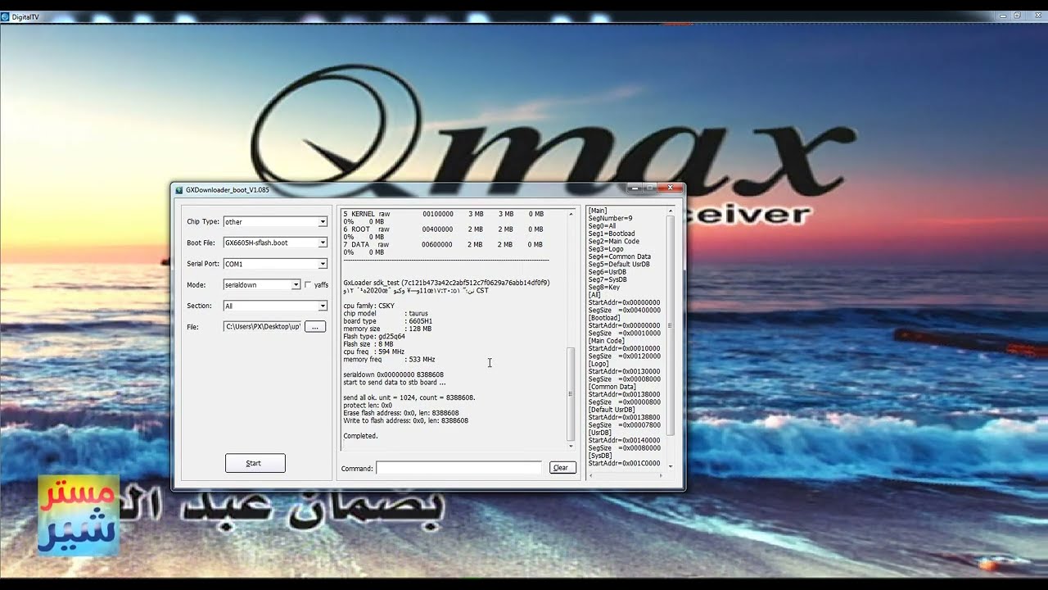Enable the yaffs checkbox

coord(308,285)
